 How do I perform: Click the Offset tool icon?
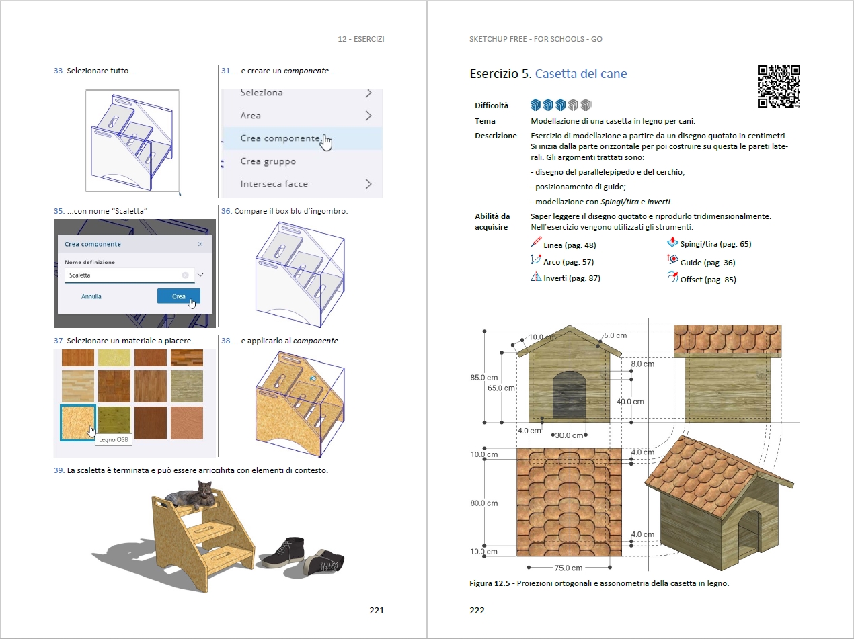672,278
